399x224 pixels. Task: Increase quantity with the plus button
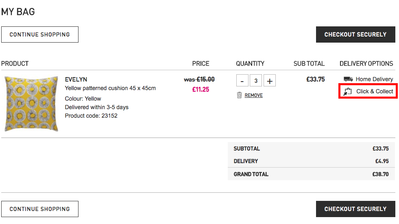pos(269,81)
